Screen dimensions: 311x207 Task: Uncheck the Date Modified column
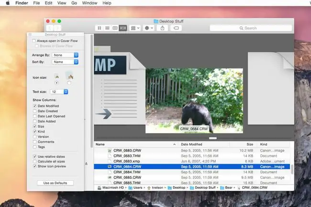point(35,106)
